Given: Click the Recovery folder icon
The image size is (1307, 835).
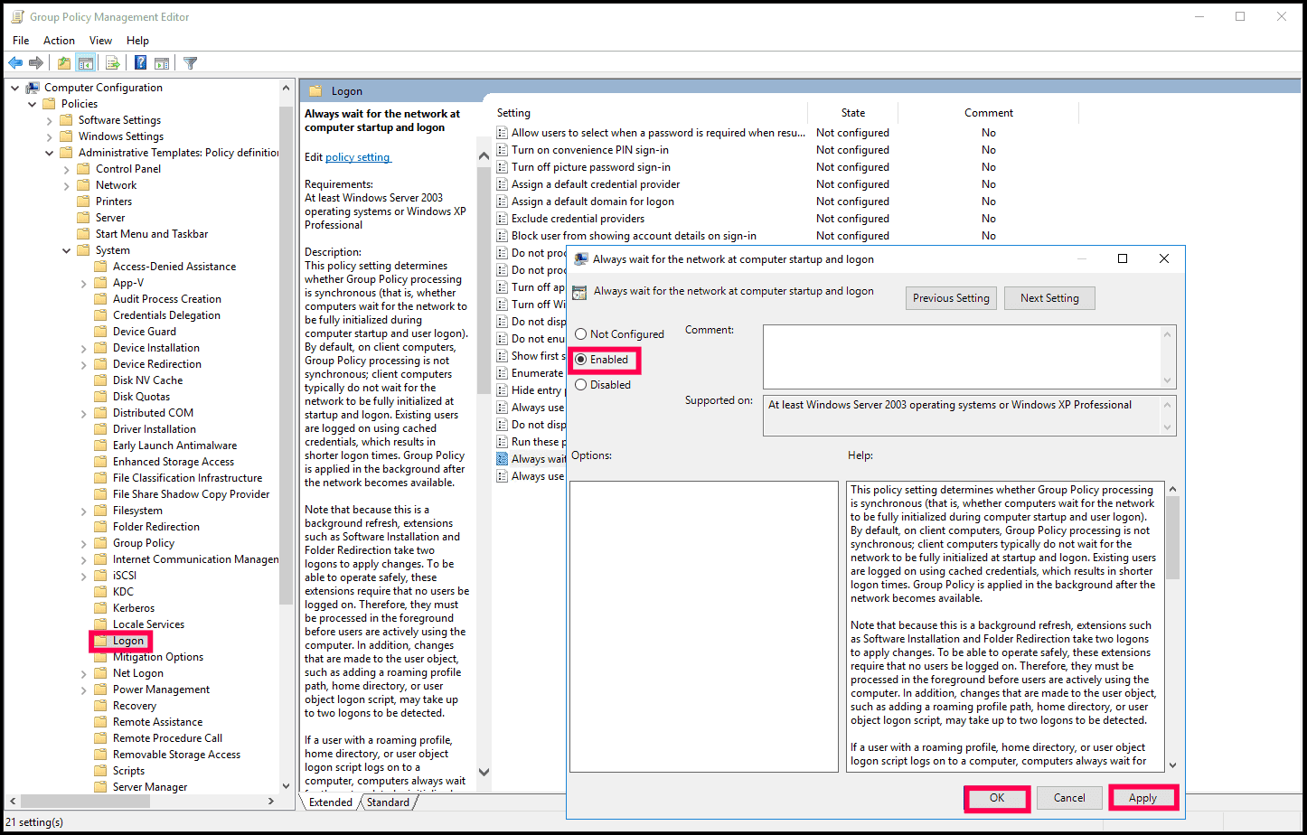Looking at the screenshot, I should tap(101, 706).
